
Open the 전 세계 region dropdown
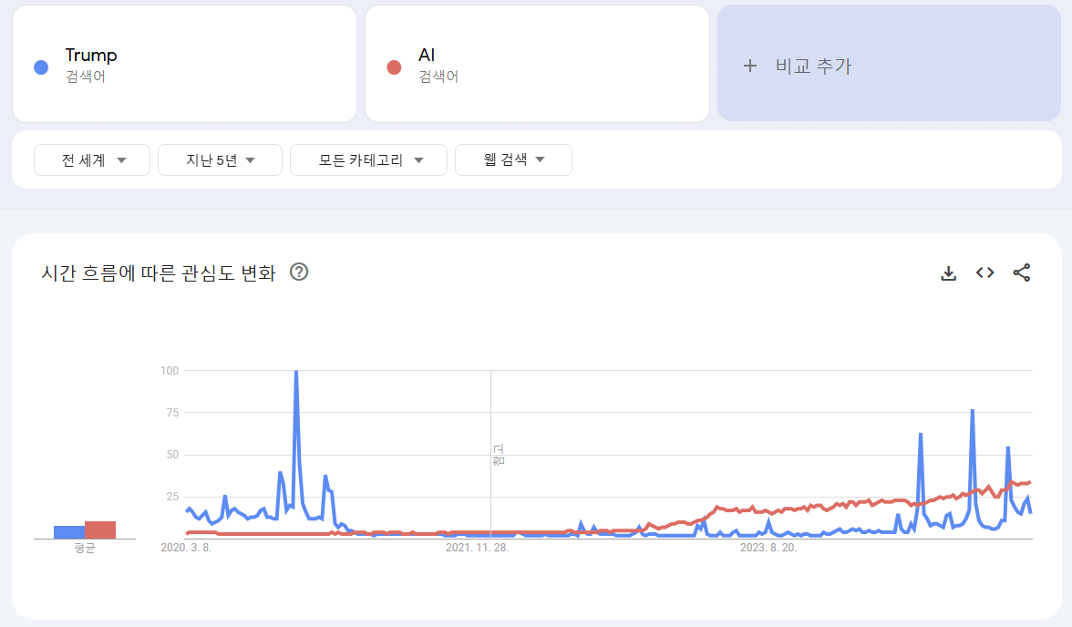coord(93,160)
